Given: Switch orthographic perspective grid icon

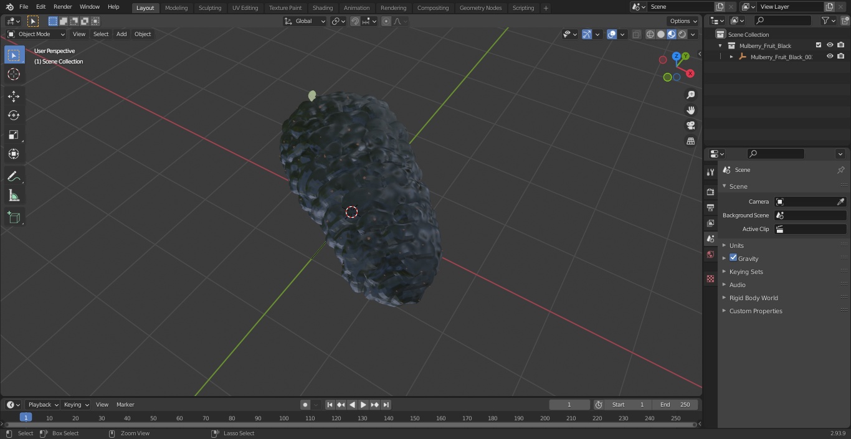Looking at the screenshot, I should coord(690,141).
